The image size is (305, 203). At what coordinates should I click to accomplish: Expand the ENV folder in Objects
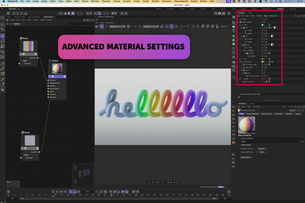point(240,59)
